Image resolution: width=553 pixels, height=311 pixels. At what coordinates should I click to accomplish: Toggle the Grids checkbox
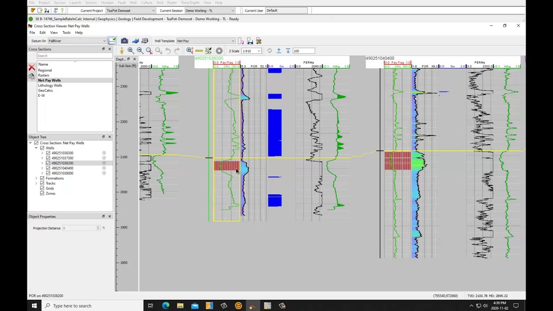pyautogui.click(x=42, y=188)
